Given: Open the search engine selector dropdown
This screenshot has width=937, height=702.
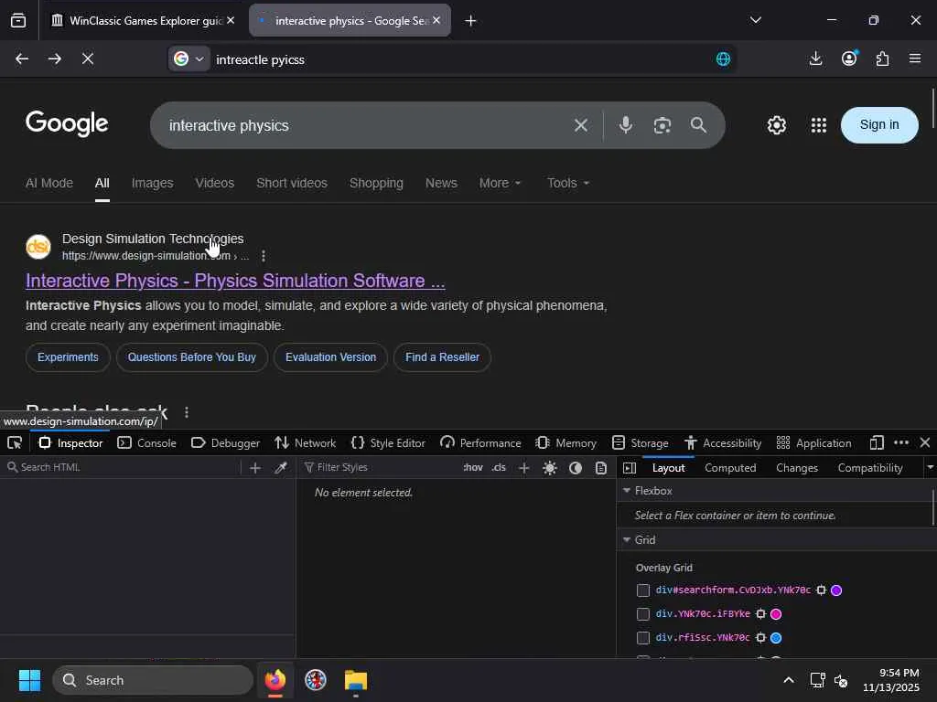Looking at the screenshot, I should 188,58.
